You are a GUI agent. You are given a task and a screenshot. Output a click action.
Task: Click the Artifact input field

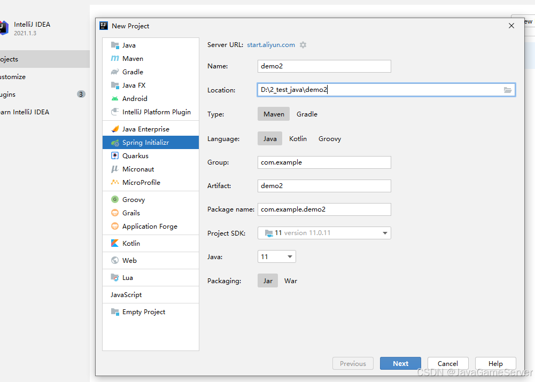point(324,186)
